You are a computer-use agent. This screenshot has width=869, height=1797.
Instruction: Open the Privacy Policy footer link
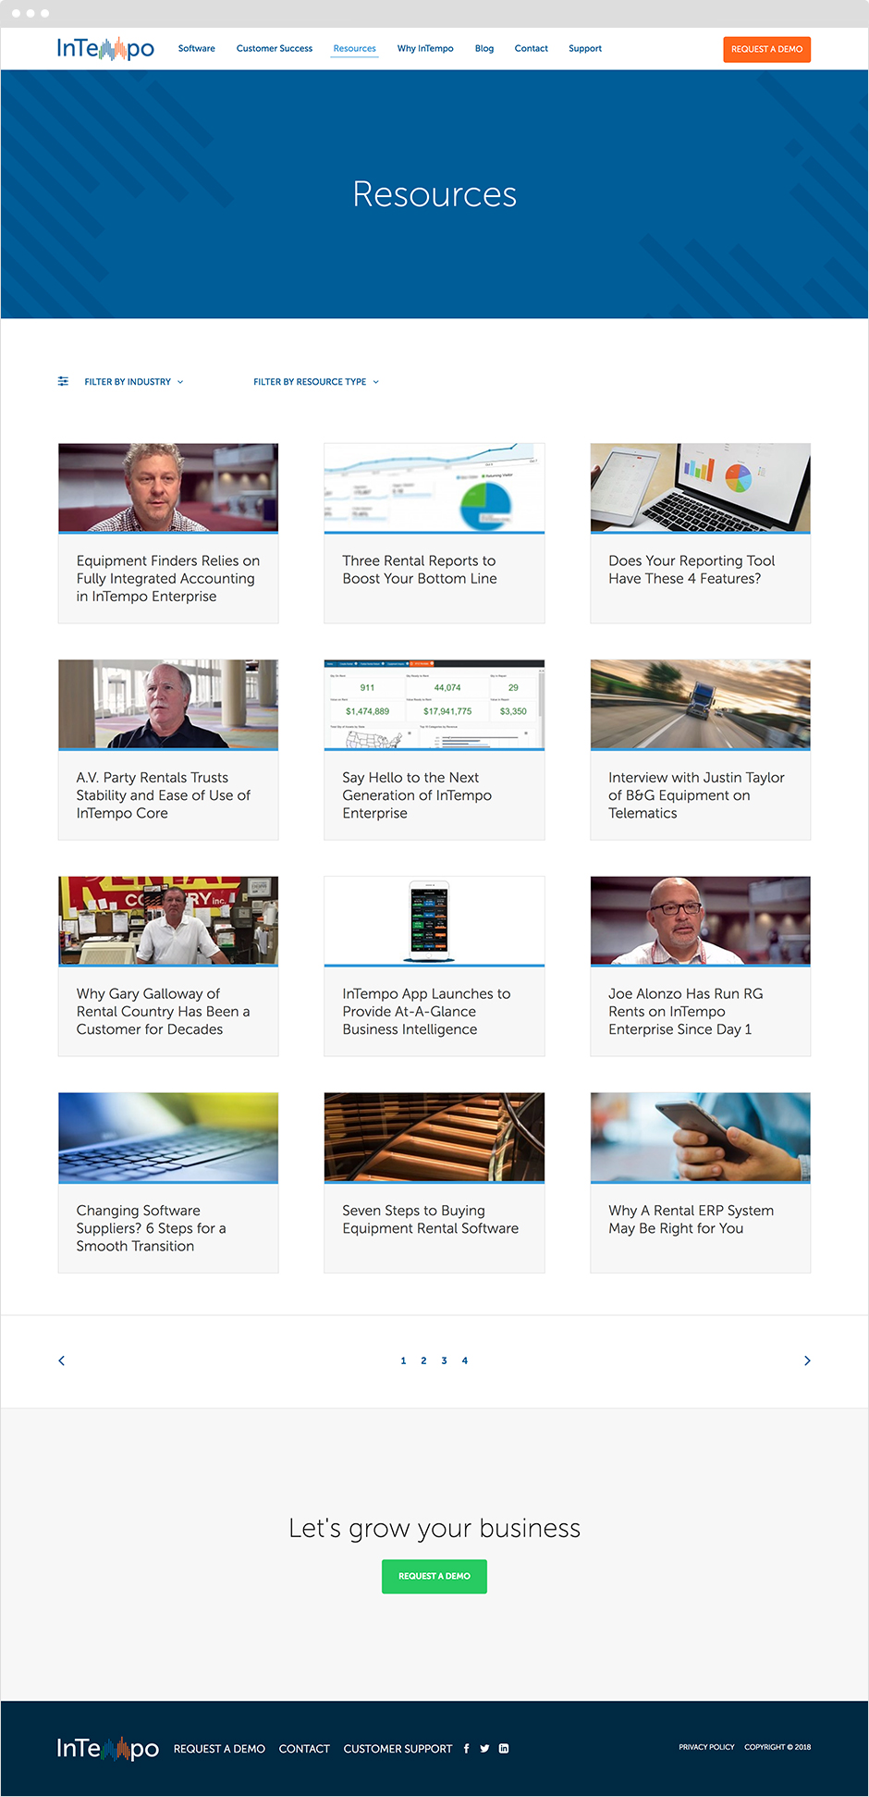click(x=706, y=1747)
